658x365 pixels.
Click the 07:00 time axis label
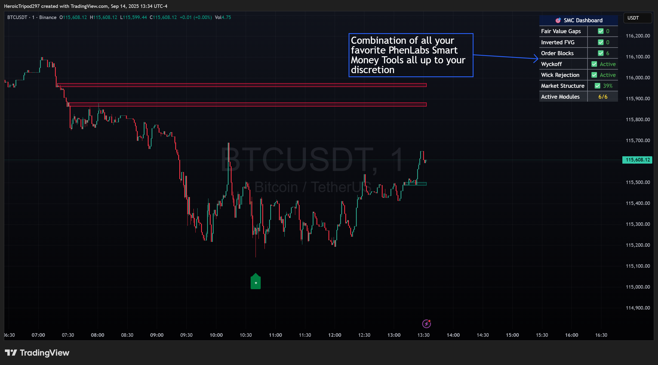click(x=38, y=335)
